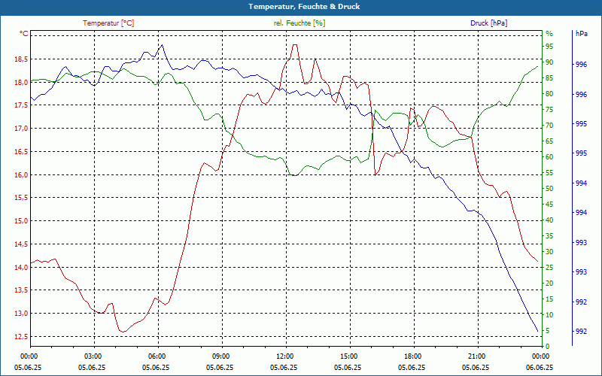Click the blue hPa axis unit label
602x376 pixels.
pos(582,34)
